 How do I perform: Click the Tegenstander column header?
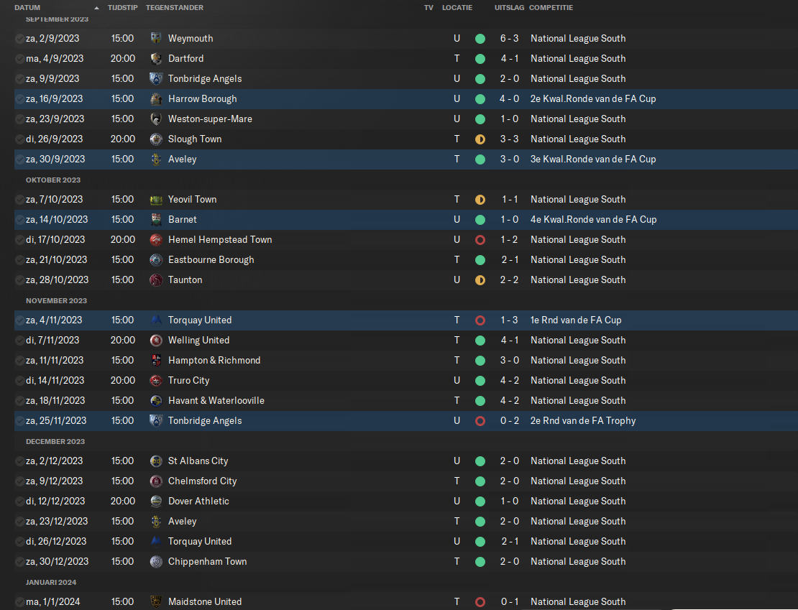[x=175, y=8]
